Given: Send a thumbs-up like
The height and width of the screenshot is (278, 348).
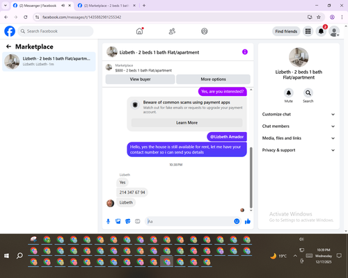Looking at the screenshot, I should coord(248,222).
